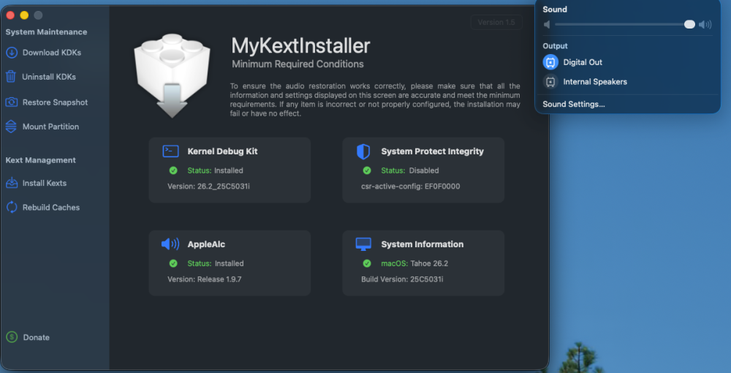Click the Status Installed text under AppleAlc
Screen dimensions: 731x373
(x=216, y=263)
